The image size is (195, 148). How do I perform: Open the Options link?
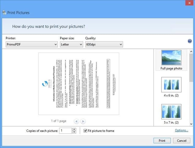[x=182, y=130]
